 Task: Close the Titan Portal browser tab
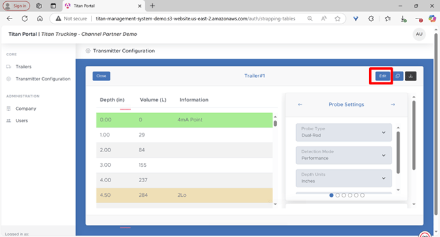click(x=139, y=6)
